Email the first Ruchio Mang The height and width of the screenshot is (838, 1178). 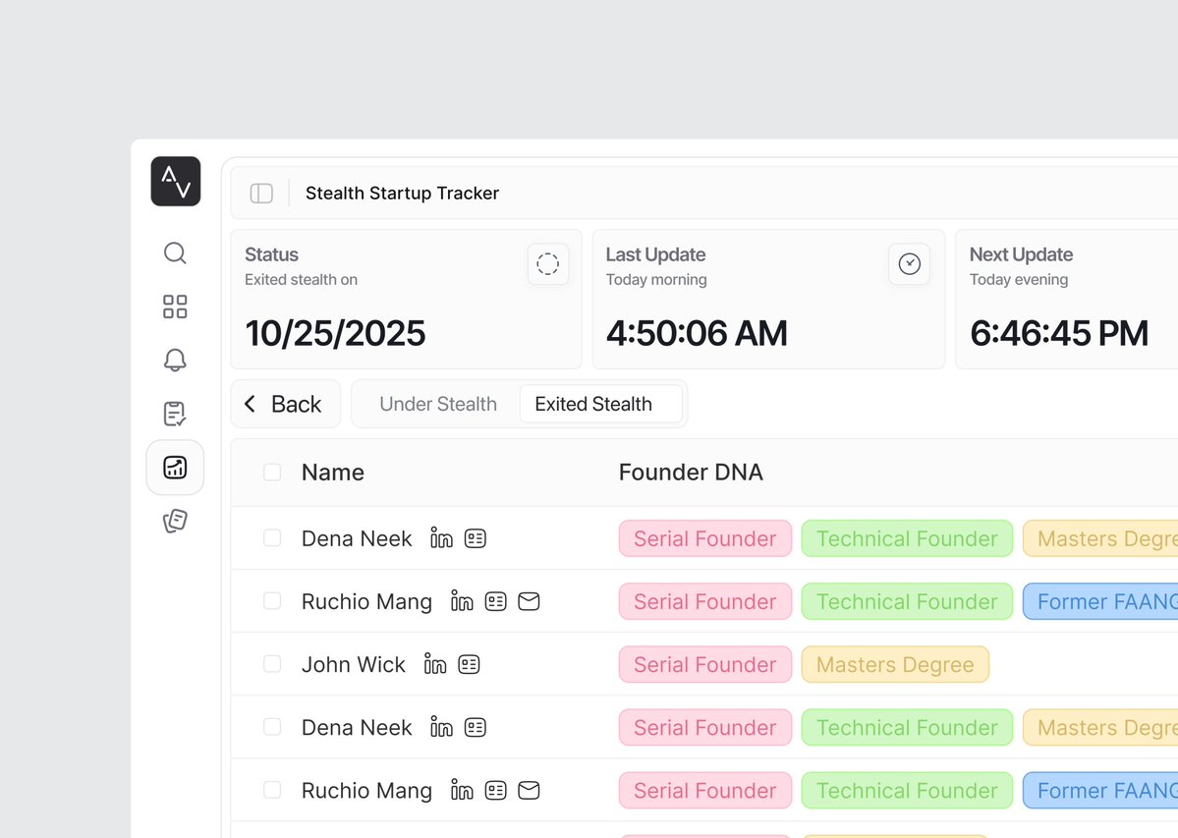click(x=529, y=601)
